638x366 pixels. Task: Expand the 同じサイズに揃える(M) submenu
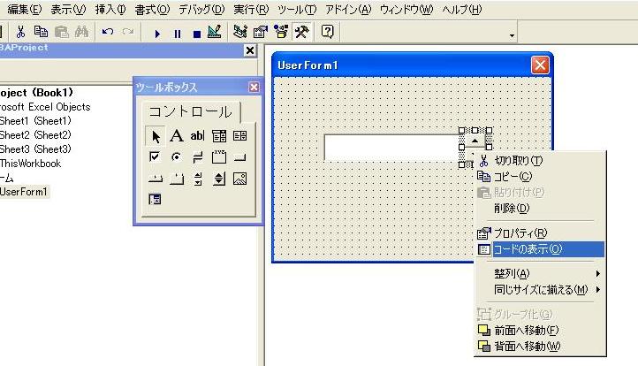(x=539, y=289)
